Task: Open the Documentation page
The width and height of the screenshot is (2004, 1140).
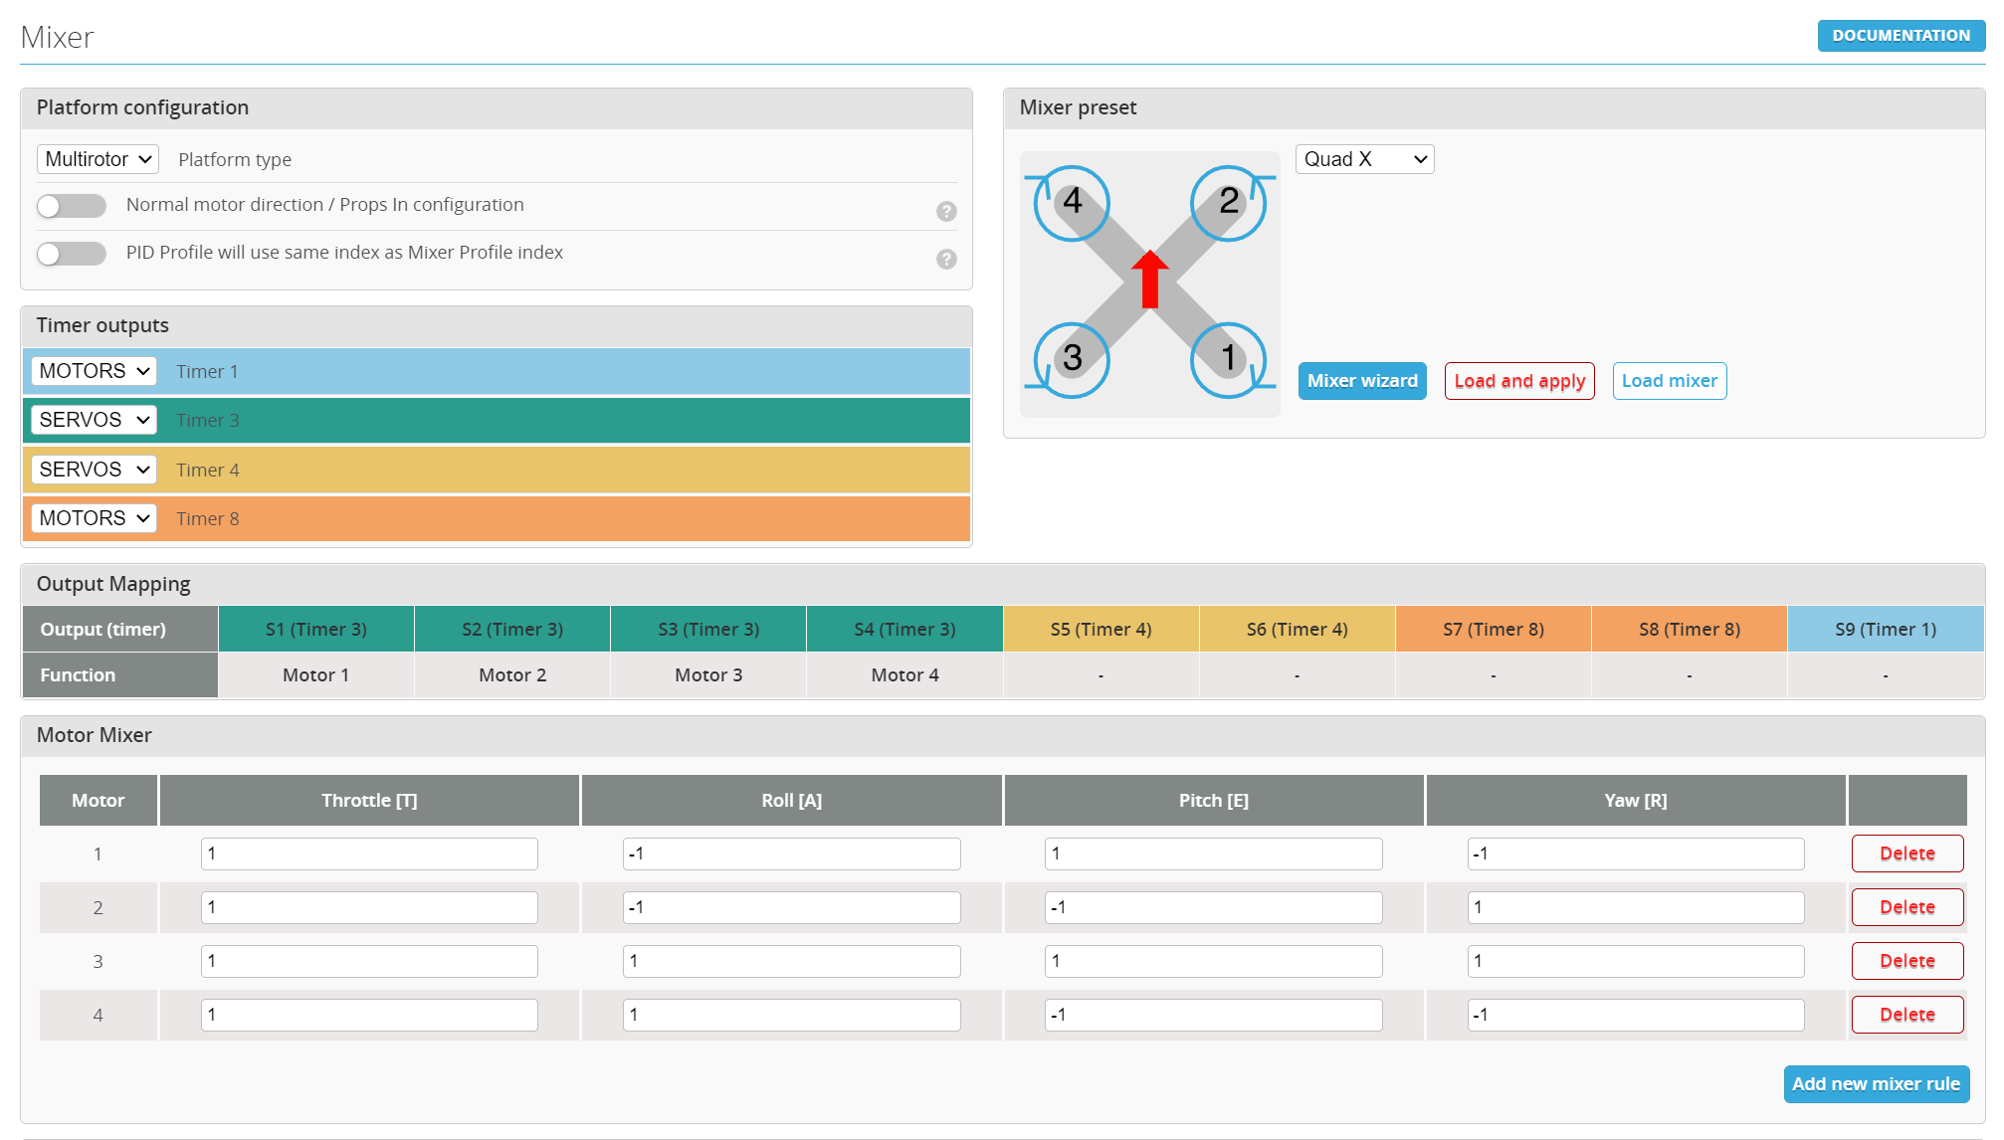Action: pyautogui.click(x=1900, y=35)
